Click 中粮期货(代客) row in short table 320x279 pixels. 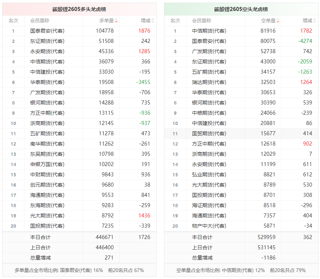[241, 113]
